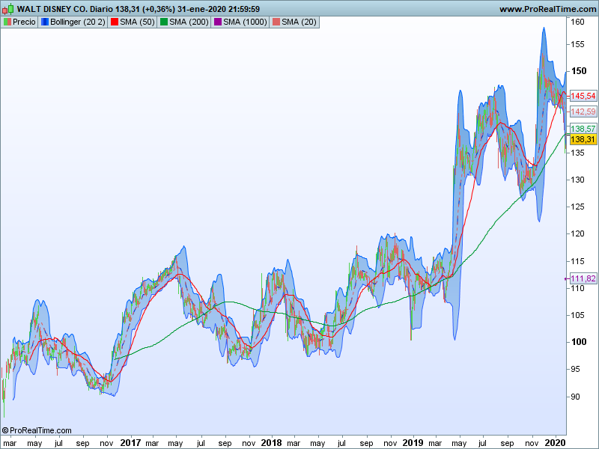
Task: Click the SMA (20) legend entry
Action: pyautogui.click(x=294, y=22)
